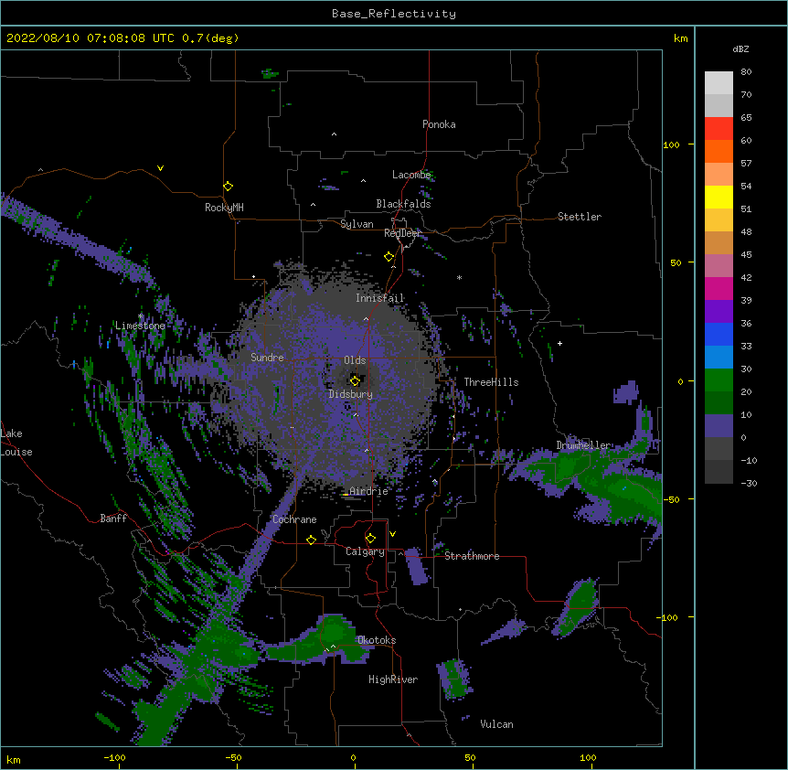This screenshot has width=788, height=770.
Task: Click the slate 10–0 dBZ legend swatch
Action: click(719, 426)
